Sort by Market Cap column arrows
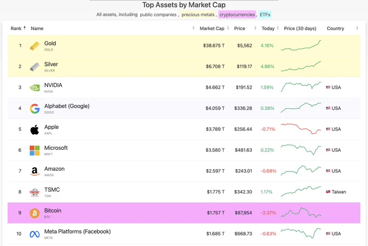Viewport: 368px width, 246px height. [228, 28]
